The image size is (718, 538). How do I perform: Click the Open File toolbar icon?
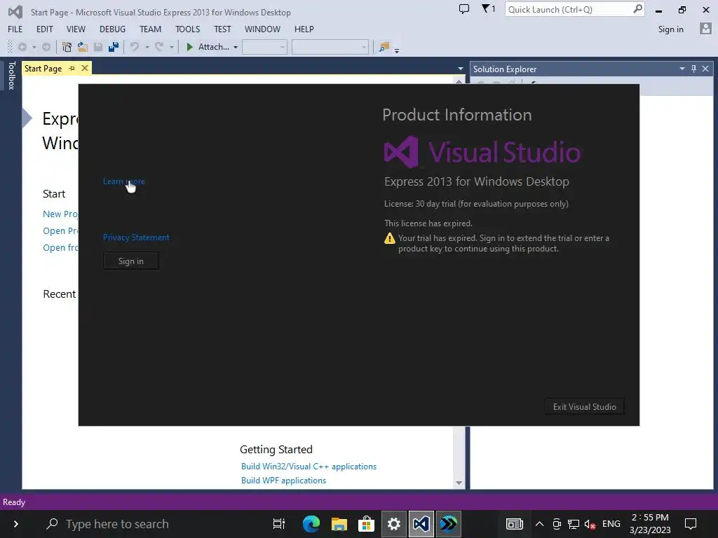click(x=83, y=47)
